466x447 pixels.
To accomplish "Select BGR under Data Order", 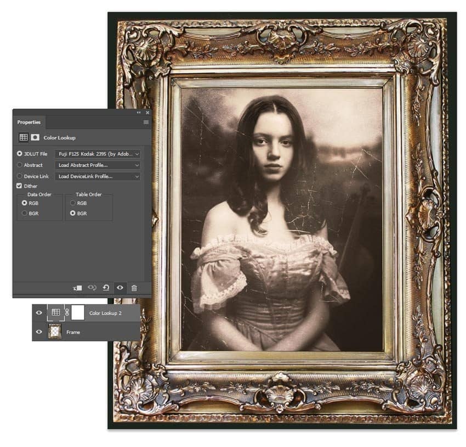I will tap(25, 213).
